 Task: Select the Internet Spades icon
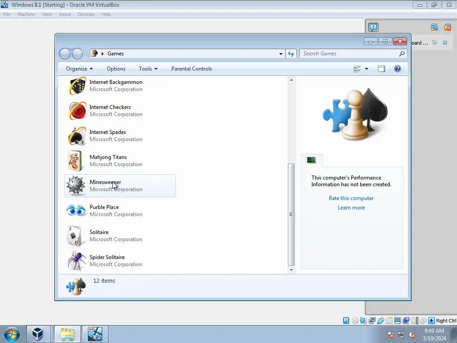coord(77,136)
